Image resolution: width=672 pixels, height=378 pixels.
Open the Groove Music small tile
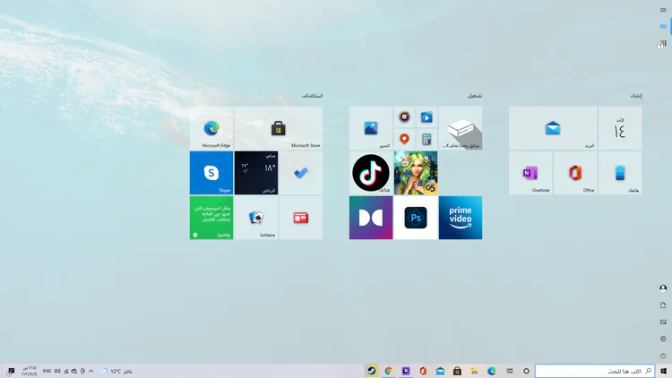point(405,117)
